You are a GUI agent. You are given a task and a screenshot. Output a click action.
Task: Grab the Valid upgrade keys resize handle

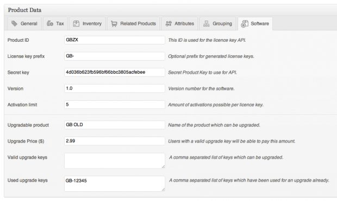pos(163,166)
